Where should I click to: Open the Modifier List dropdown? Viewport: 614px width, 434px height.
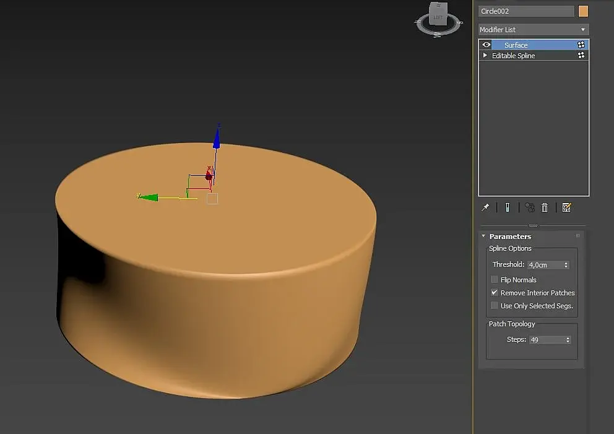click(533, 30)
